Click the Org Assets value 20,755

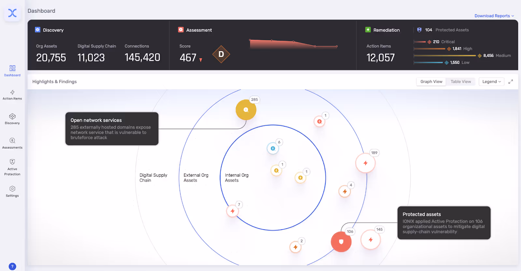click(x=51, y=58)
